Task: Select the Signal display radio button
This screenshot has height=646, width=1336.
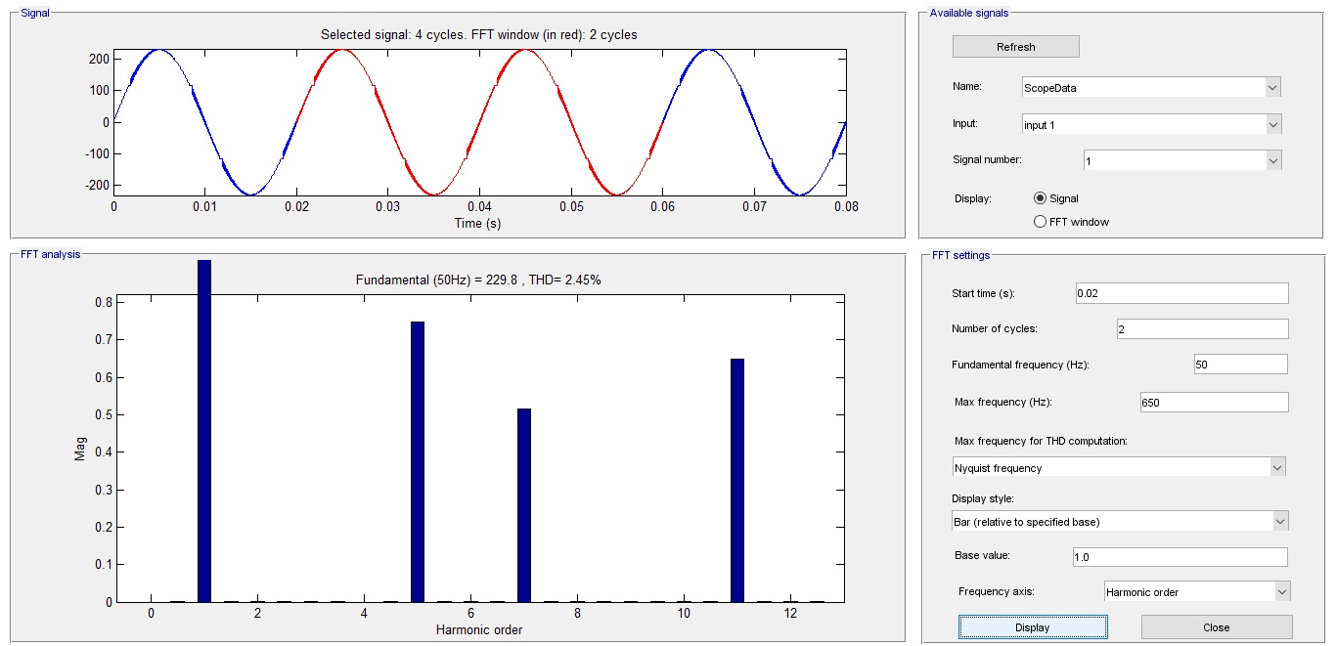Action: click(x=1040, y=198)
